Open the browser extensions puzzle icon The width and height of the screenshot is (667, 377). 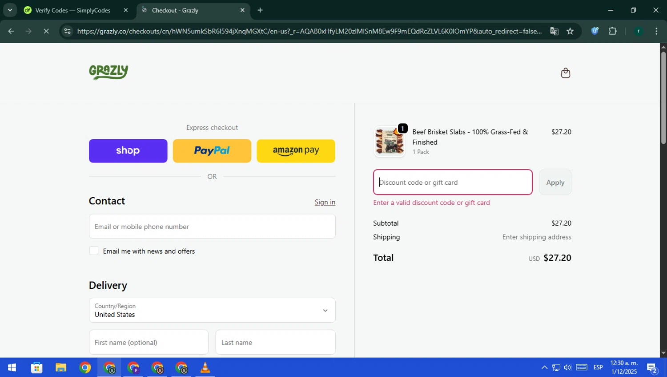point(612,31)
